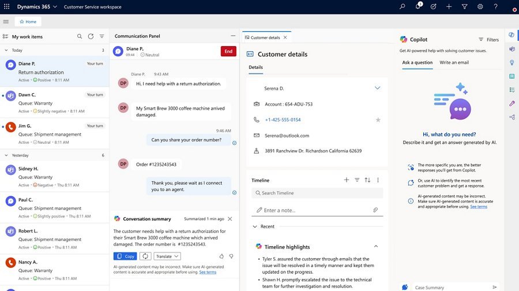Click the Order #1235243543 chat message
This screenshot has height=291, width=519.
pos(156,164)
